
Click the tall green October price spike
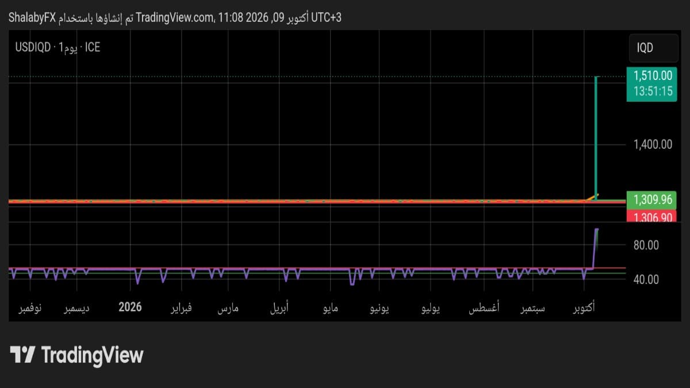(x=596, y=138)
